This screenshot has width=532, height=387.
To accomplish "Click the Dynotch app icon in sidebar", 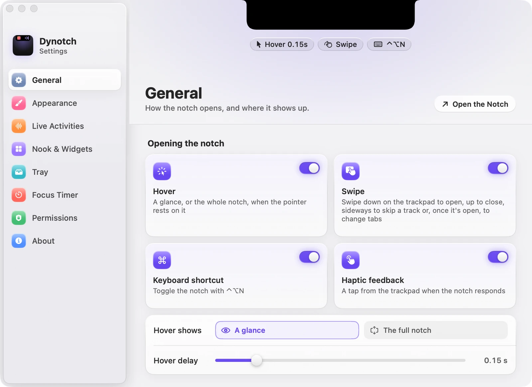I will click(23, 45).
